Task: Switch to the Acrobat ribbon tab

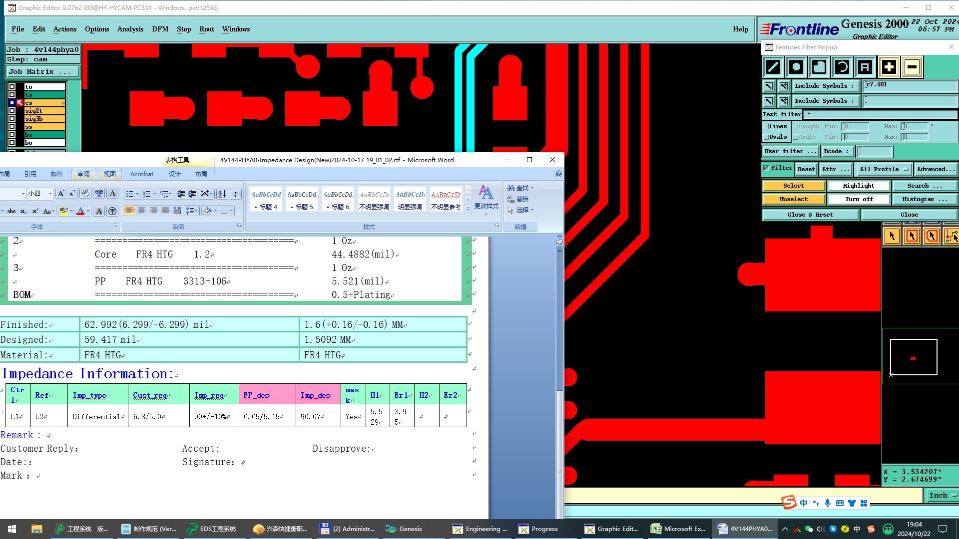Action: coord(141,174)
